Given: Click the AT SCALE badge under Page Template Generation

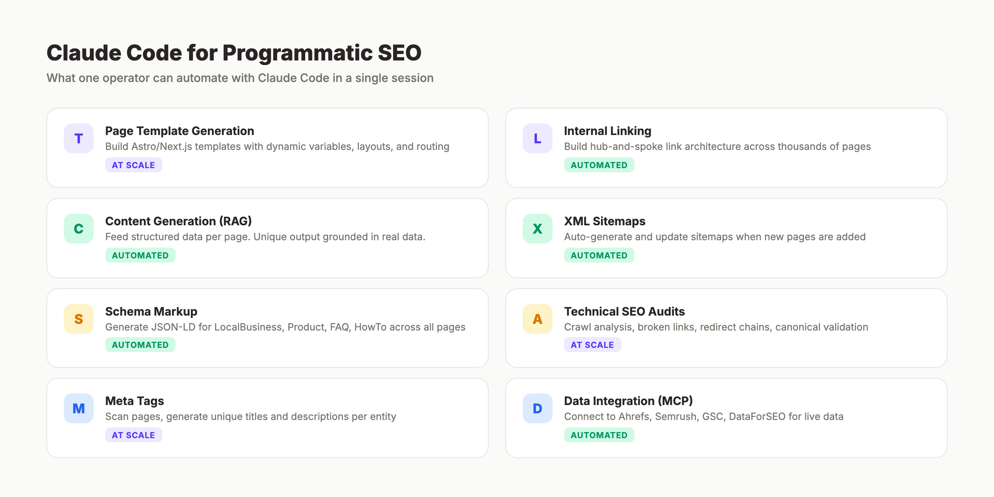Looking at the screenshot, I should point(133,165).
